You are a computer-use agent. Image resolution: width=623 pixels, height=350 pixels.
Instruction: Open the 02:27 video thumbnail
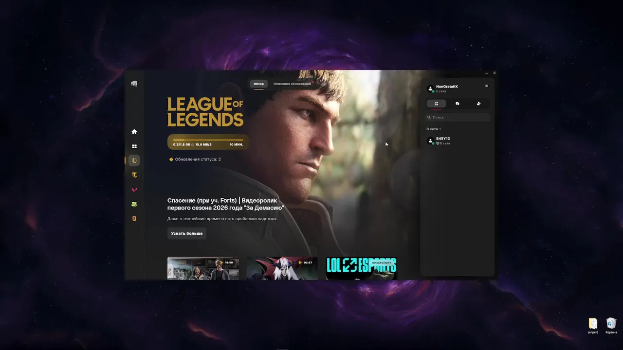pos(282,268)
